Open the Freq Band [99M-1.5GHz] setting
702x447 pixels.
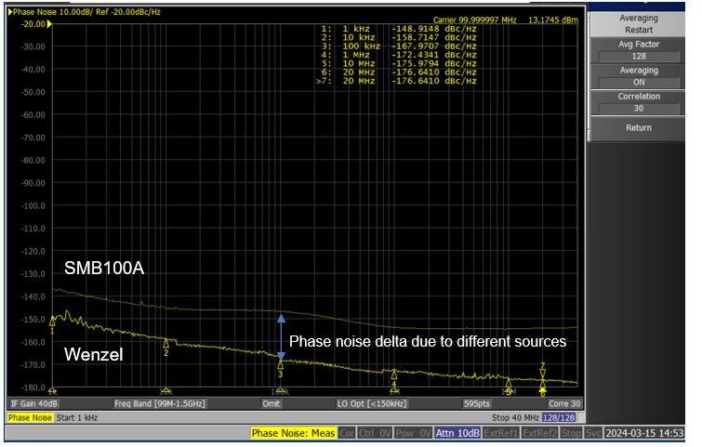click(159, 403)
